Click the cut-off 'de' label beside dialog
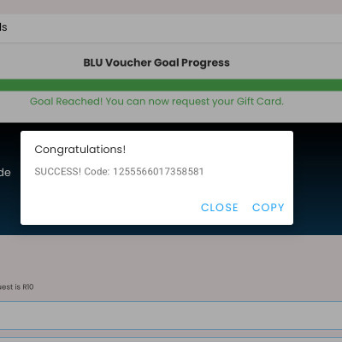Image resolution: width=342 pixels, height=342 pixels. pyautogui.click(x=5, y=173)
